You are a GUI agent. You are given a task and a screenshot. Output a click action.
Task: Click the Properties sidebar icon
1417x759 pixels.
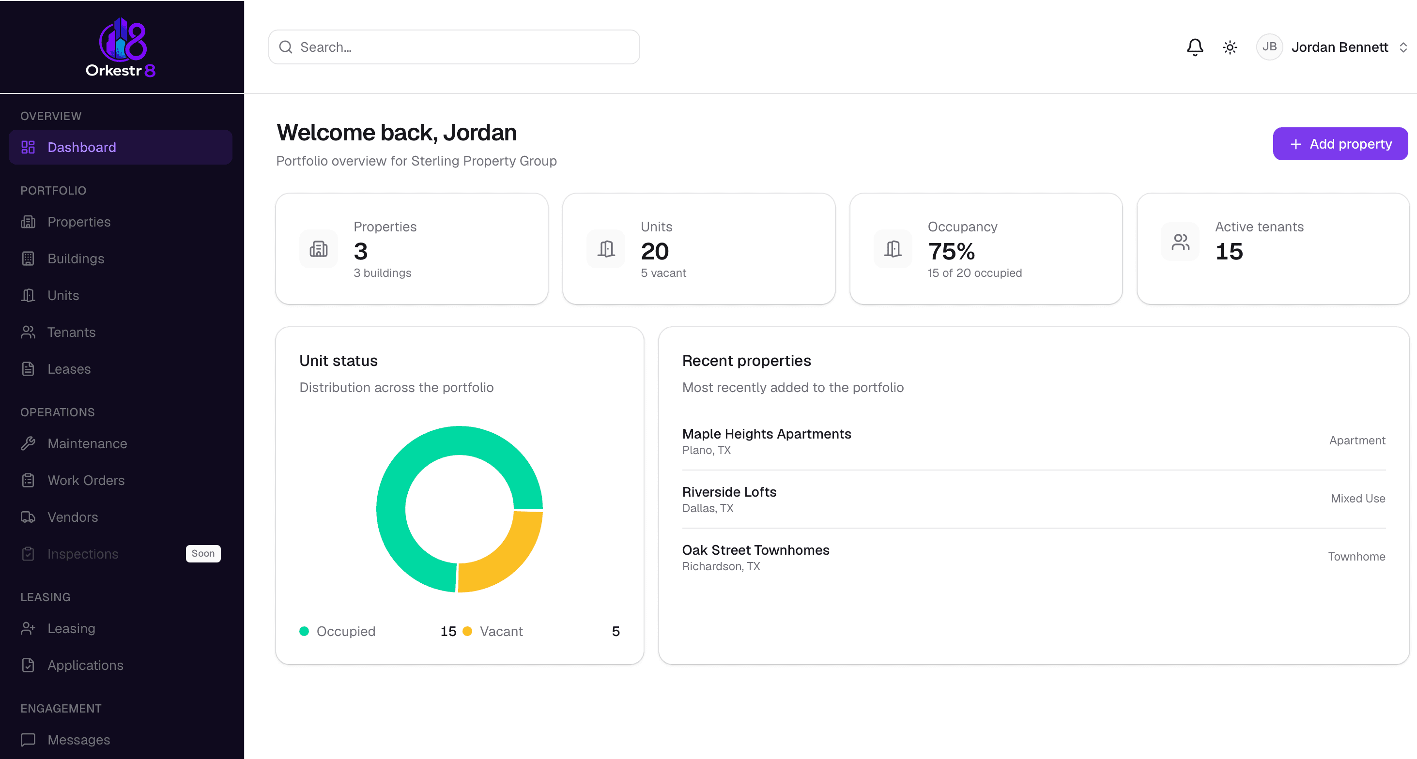pos(28,222)
